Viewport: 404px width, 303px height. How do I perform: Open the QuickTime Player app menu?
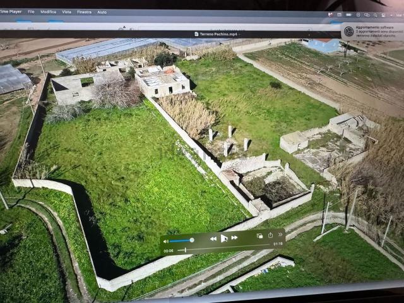[11, 11]
